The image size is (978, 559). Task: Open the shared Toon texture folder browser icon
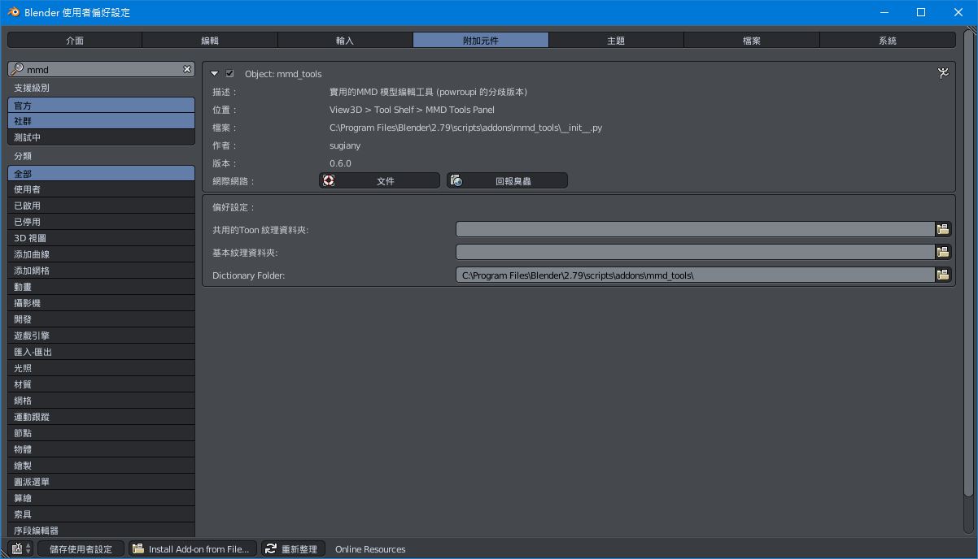point(943,228)
